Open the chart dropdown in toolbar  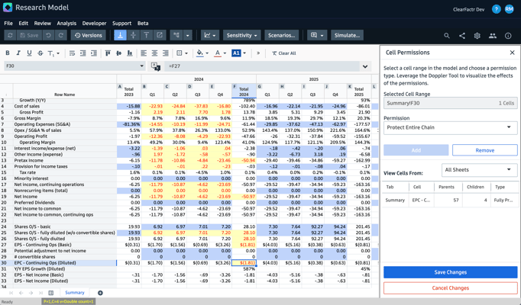pos(210,35)
